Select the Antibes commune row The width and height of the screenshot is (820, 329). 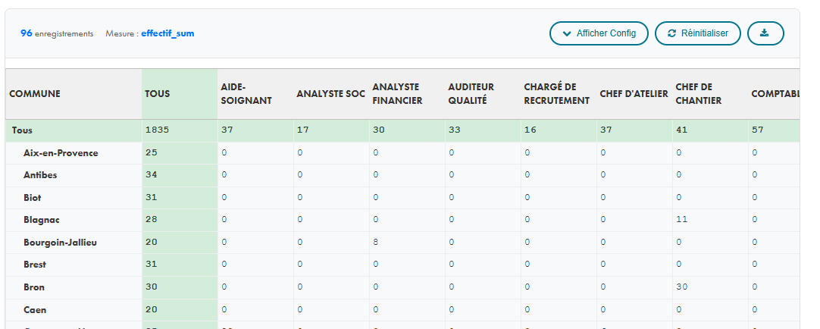[x=41, y=175]
